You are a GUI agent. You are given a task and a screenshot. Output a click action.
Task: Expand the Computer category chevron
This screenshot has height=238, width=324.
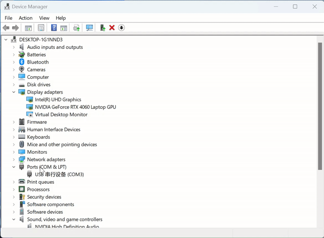13,77
